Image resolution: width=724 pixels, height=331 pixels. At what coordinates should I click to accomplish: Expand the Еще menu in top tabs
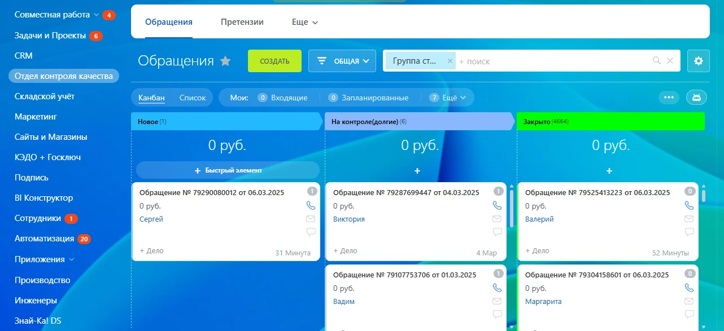(305, 23)
